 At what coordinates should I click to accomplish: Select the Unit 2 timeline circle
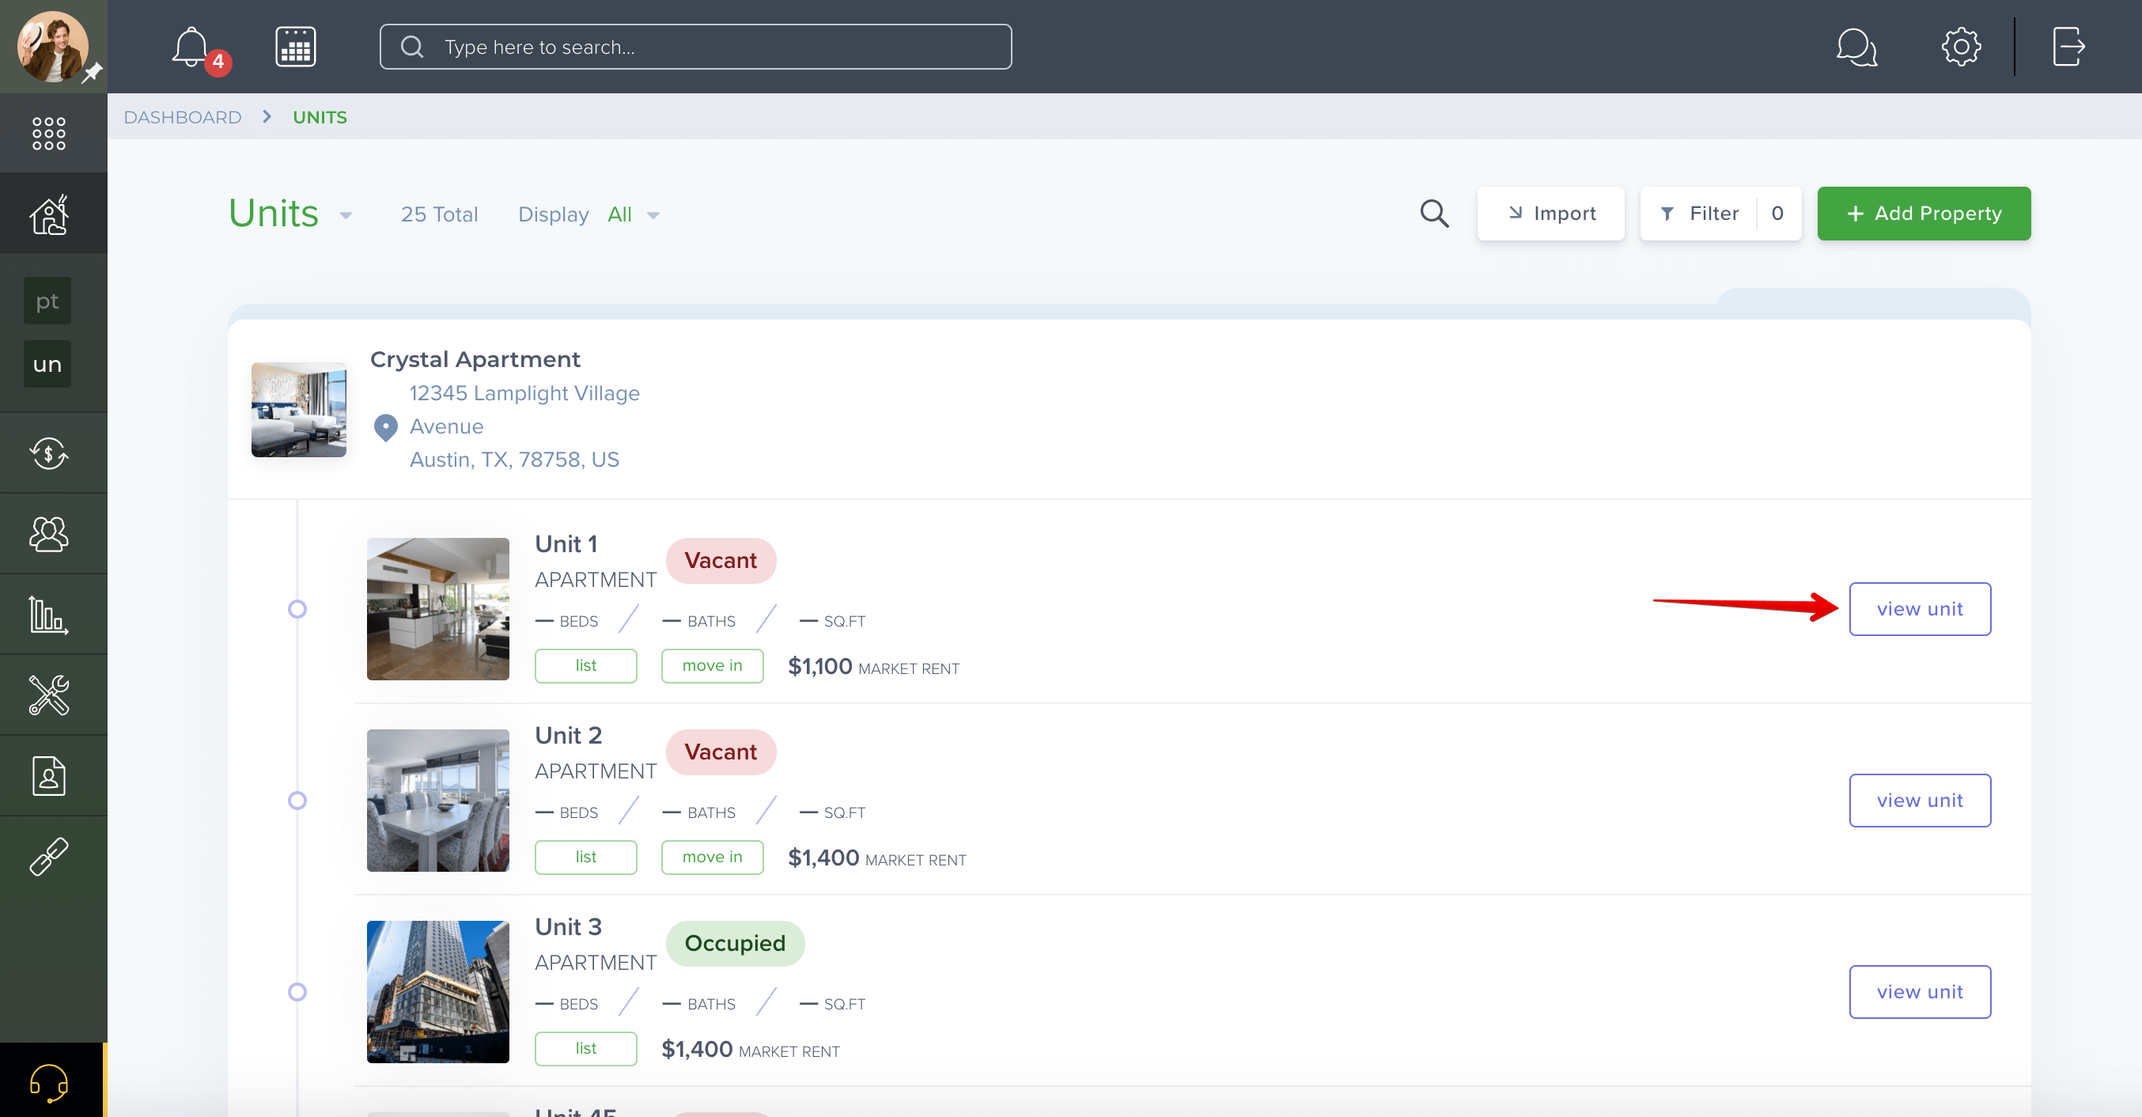[297, 801]
